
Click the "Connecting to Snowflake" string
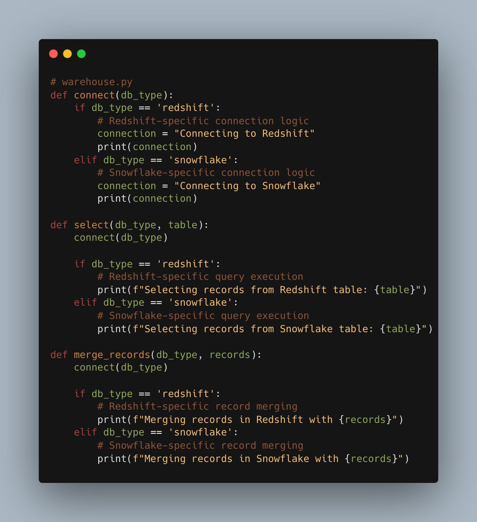click(x=247, y=186)
